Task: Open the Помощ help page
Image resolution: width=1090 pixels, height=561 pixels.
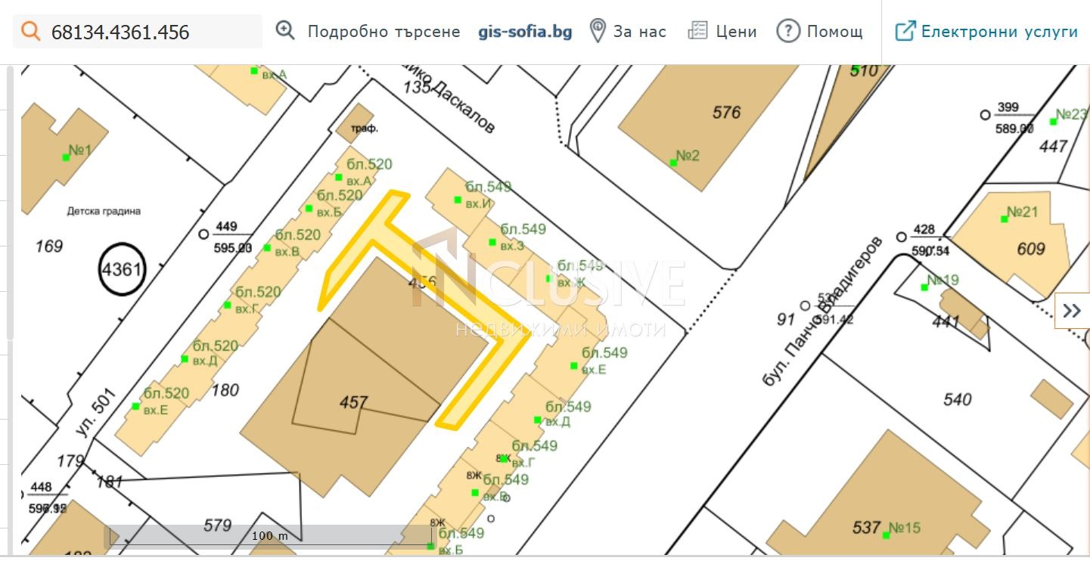Action: tap(834, 32)
